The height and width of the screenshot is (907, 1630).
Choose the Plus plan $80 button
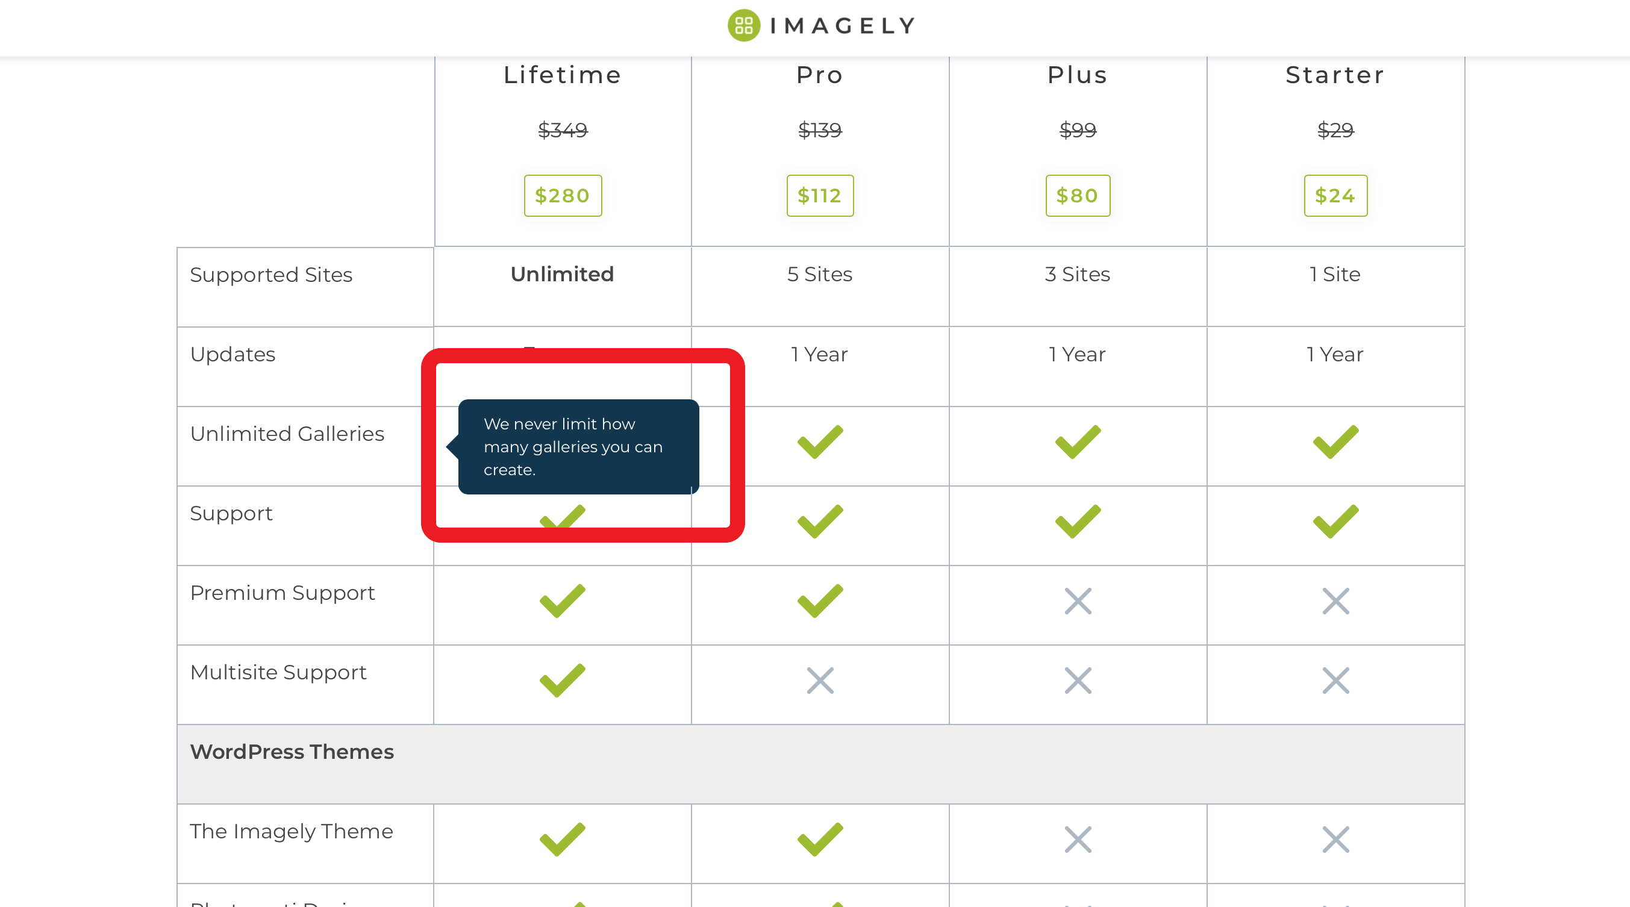[1077, 196]
